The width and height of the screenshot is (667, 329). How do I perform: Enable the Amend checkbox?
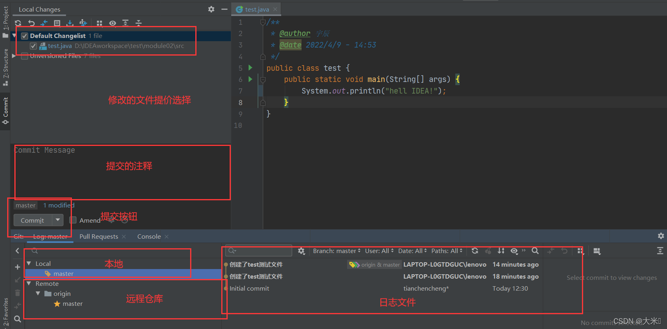point(73,220)
